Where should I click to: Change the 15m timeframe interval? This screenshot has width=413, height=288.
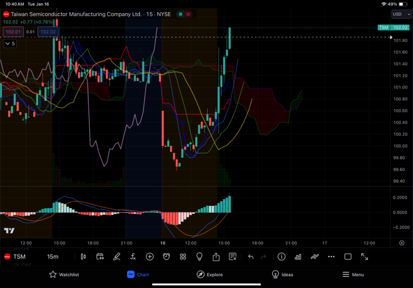pyautogui.click(x=53, y=257)
